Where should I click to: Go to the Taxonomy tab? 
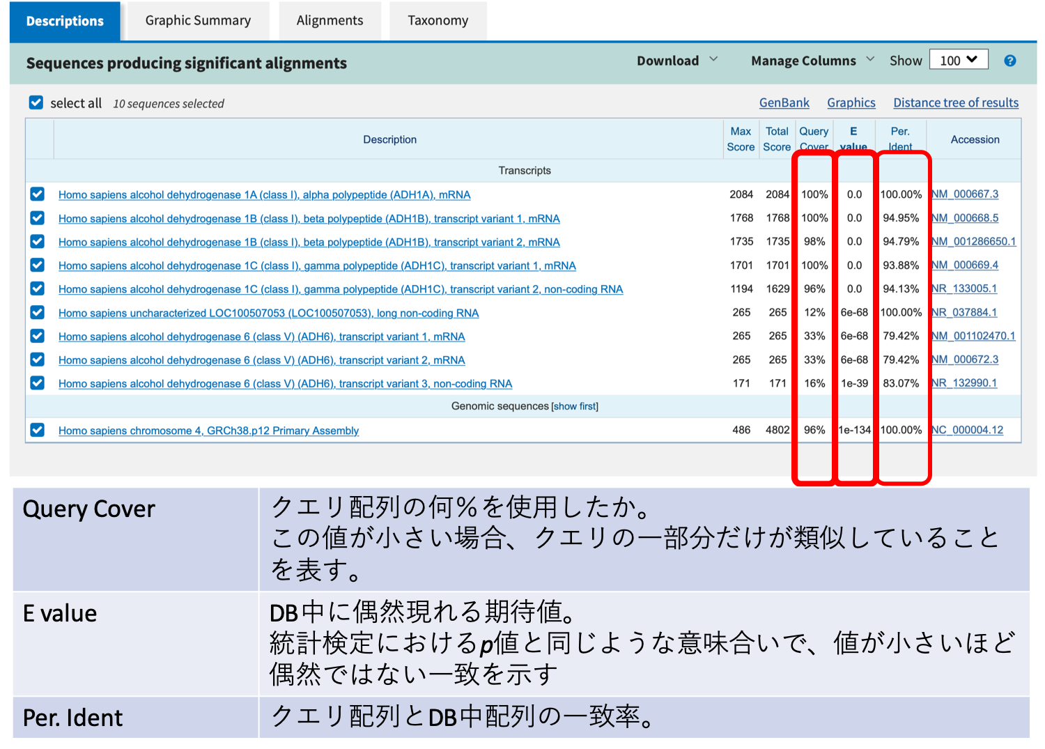438,21
